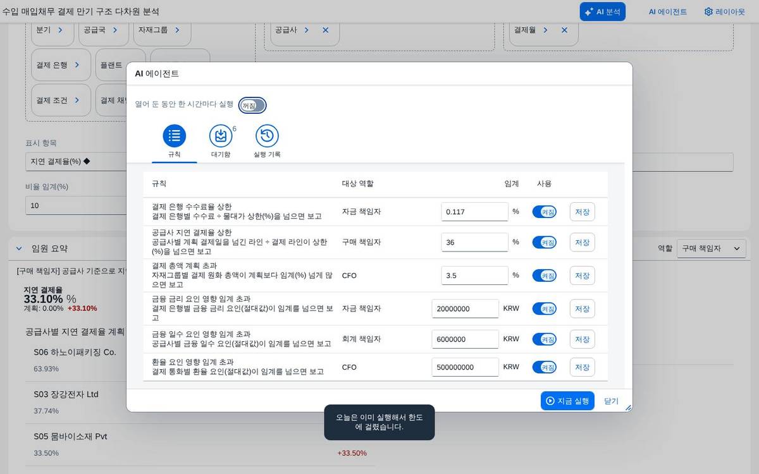Collapse the 임원 요약 section
This screenshot has height=474, width=759.
[x=18, y=248]
